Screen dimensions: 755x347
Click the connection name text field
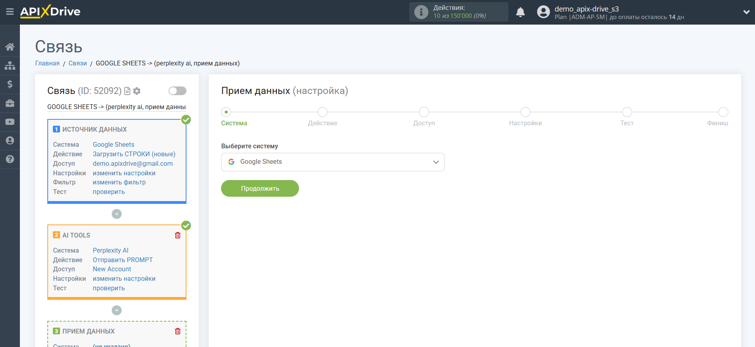[117, 107]
